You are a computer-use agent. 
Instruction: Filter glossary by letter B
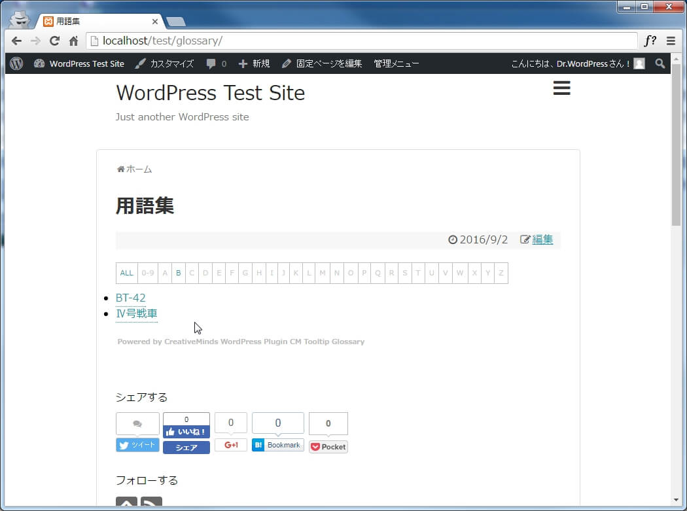[x=178, y=273]
